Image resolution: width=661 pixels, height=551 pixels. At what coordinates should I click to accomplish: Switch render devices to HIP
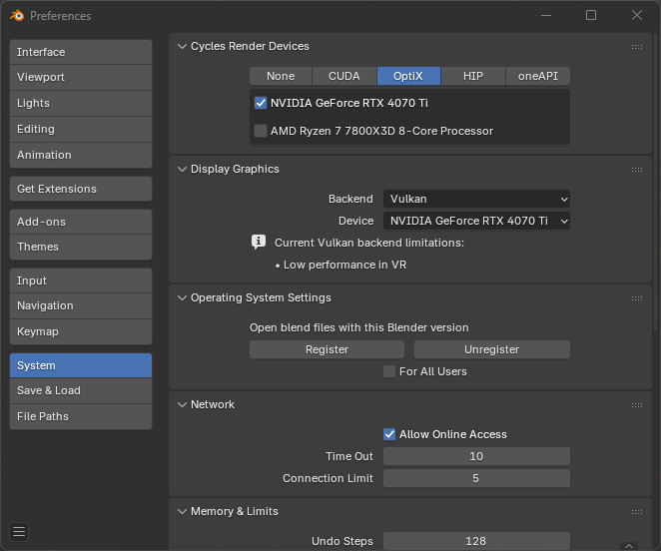[473, 76]
